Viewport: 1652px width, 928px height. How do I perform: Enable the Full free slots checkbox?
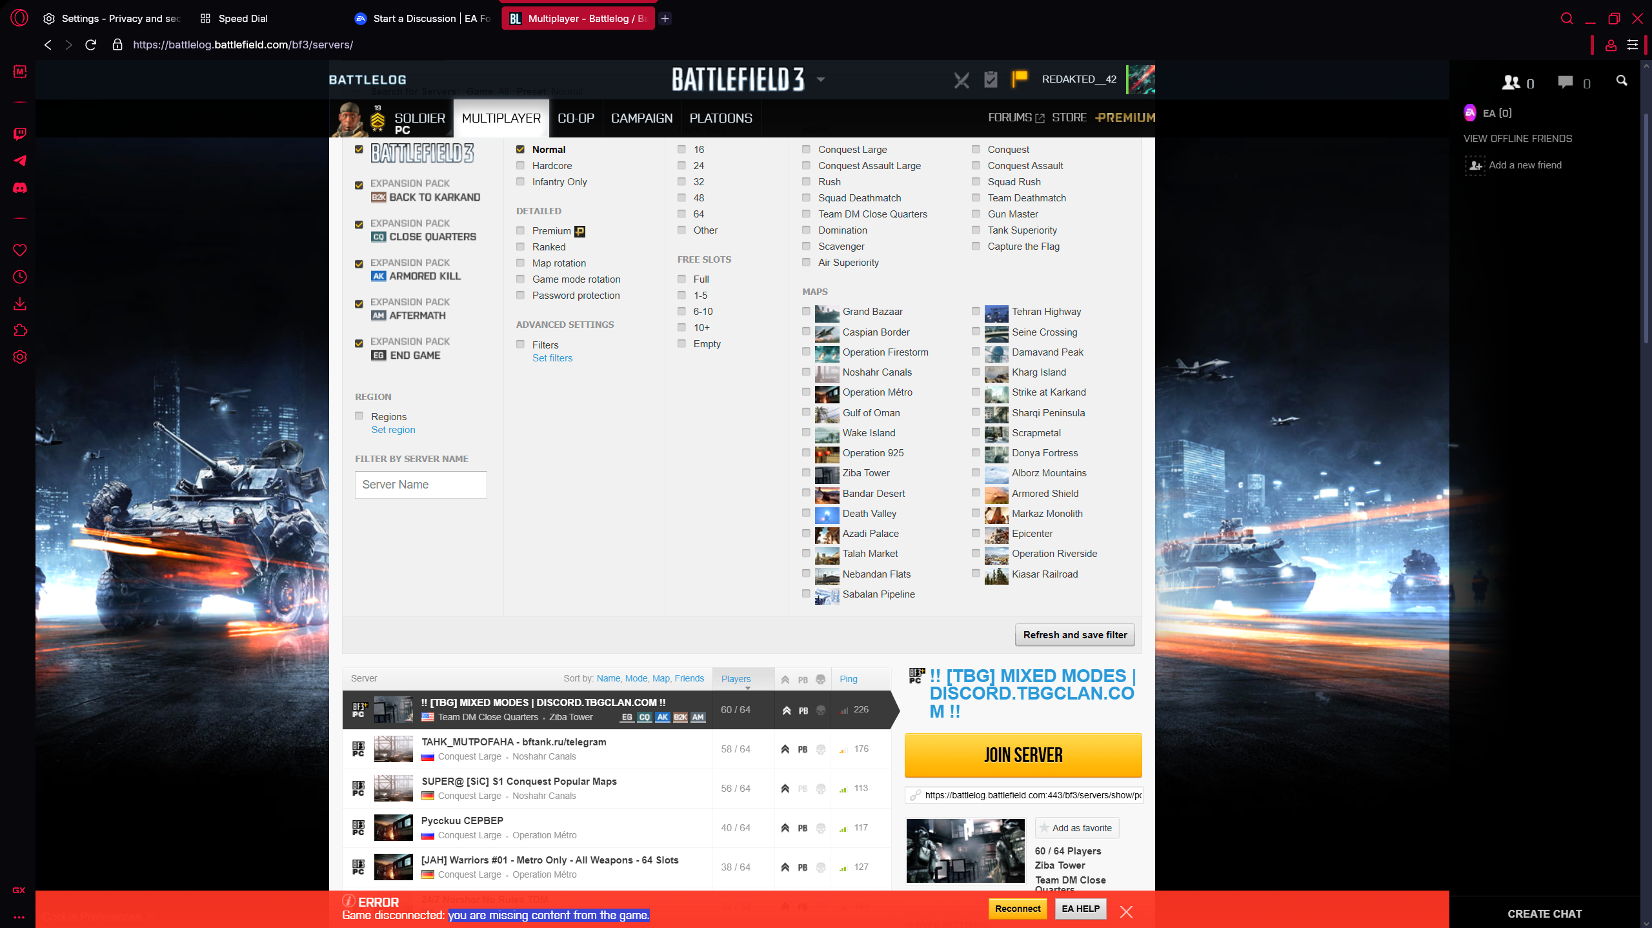681,279
